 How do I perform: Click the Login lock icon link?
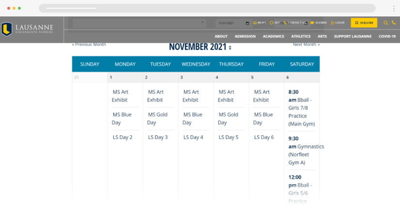click(338, 23)
